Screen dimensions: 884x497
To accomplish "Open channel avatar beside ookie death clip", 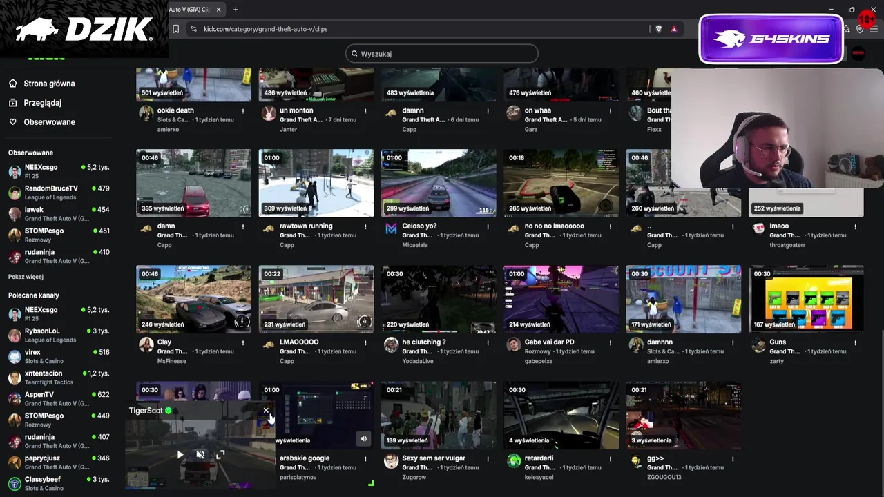I will point(146,114).
